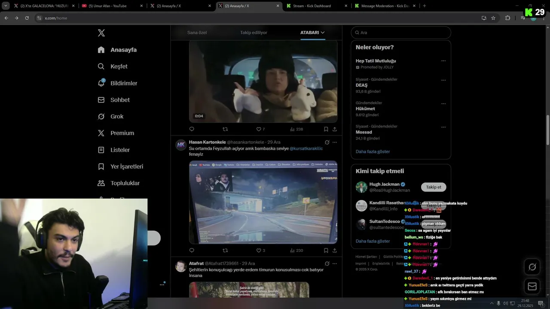The image size is (550, 309).
Task: Reply to the 0:04 video post
Action: (x=192, y=129)
